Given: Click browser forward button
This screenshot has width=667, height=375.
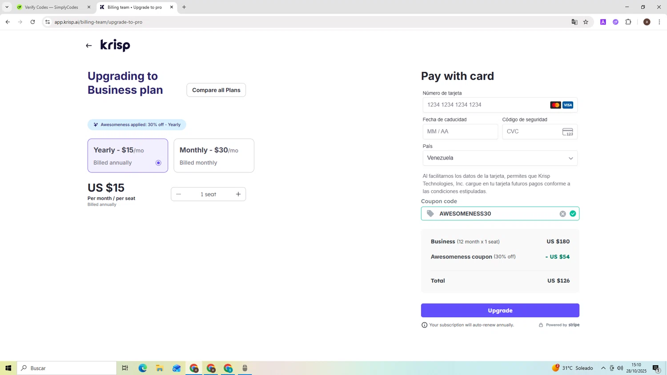Looking at the screenshot, I should (20, 22).
